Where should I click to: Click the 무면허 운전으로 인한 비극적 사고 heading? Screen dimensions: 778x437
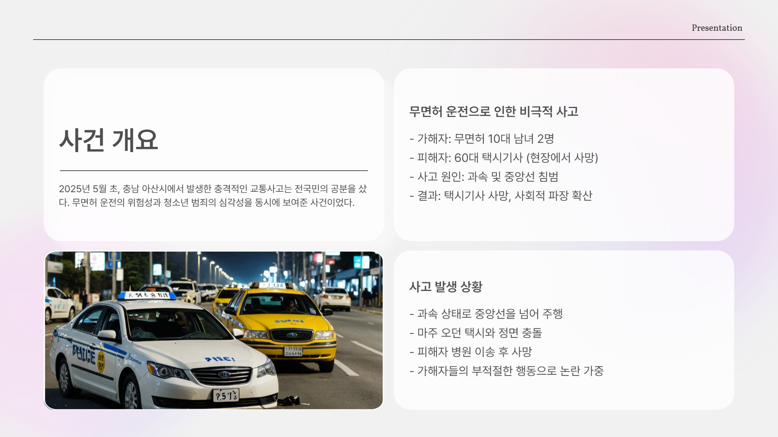tap(495, 110)
